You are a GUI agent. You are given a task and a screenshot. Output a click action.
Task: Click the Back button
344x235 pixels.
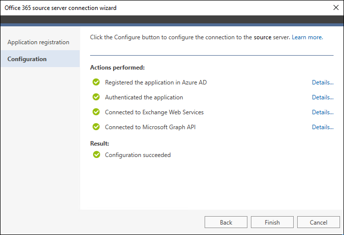click(x=226, y=222)
